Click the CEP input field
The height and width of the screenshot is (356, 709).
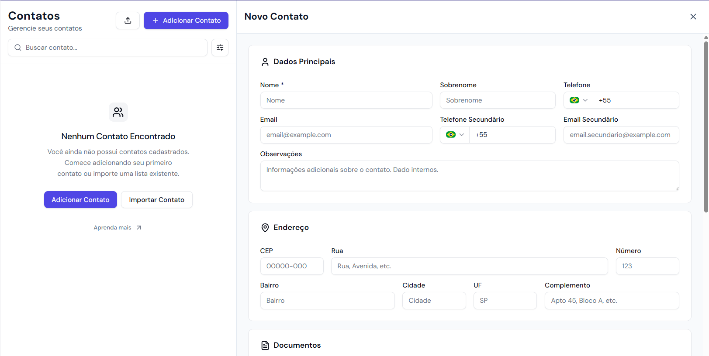tap(292, 266)
